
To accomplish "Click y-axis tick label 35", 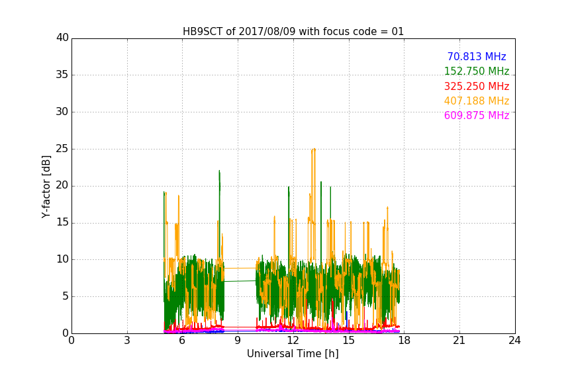I will pos(62,75).
